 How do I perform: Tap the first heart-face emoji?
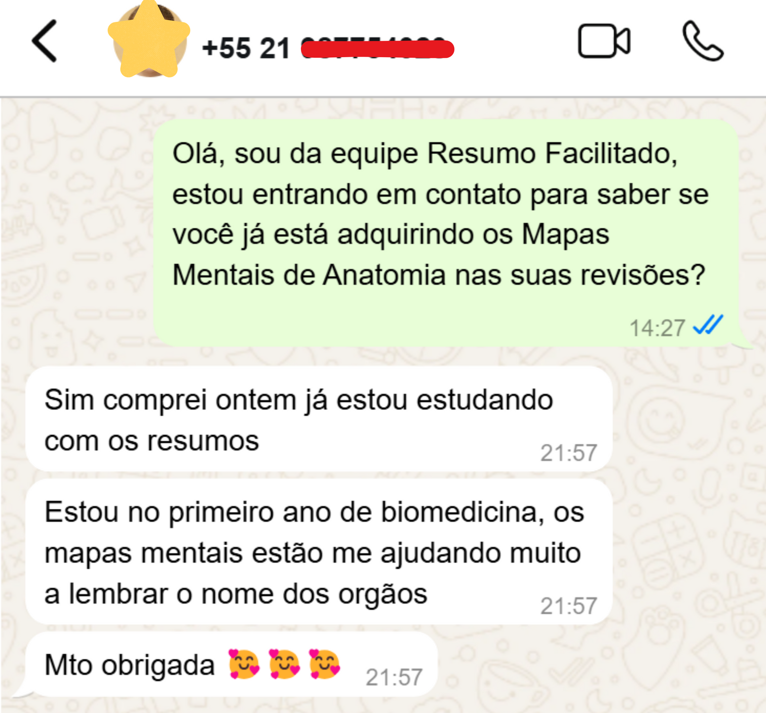[244, 664]
